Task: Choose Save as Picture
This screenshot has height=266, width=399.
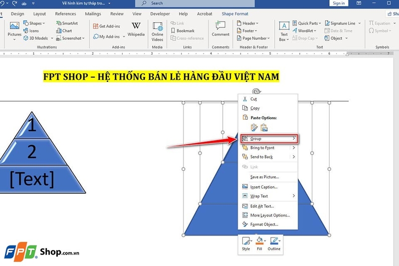Action: click(x=268, y=177)
